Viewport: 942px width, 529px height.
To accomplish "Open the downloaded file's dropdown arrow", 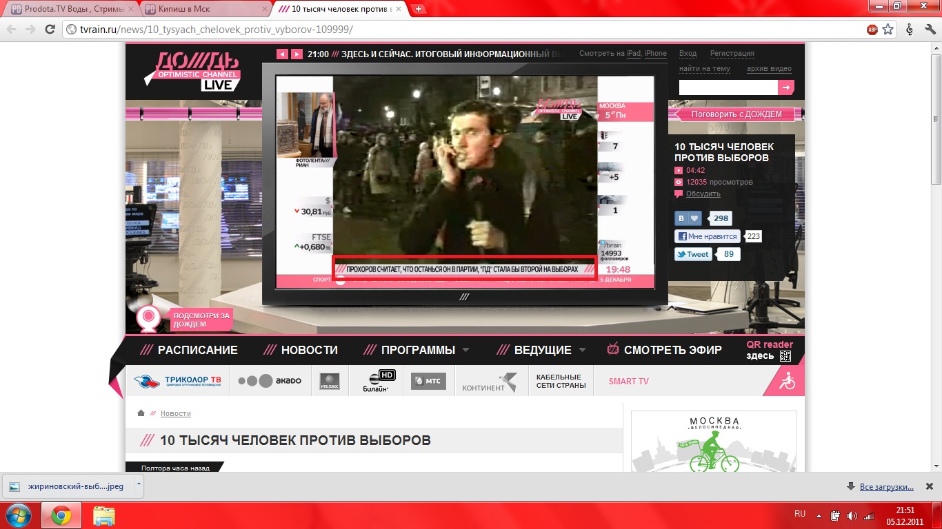I will click(x=138, y=486).
